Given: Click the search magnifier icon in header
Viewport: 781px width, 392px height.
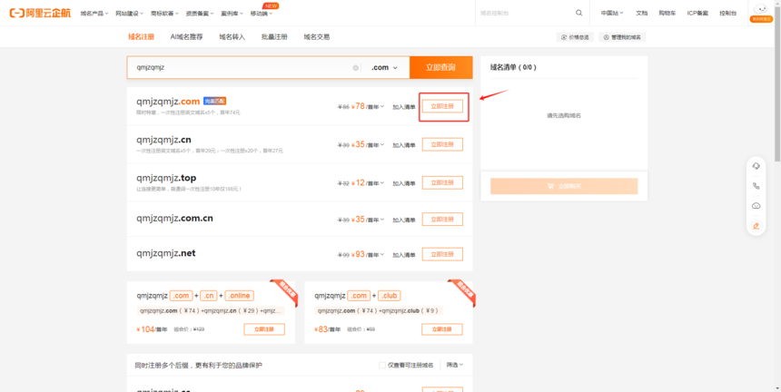Looking at the screenshot, I should [579, 14].
